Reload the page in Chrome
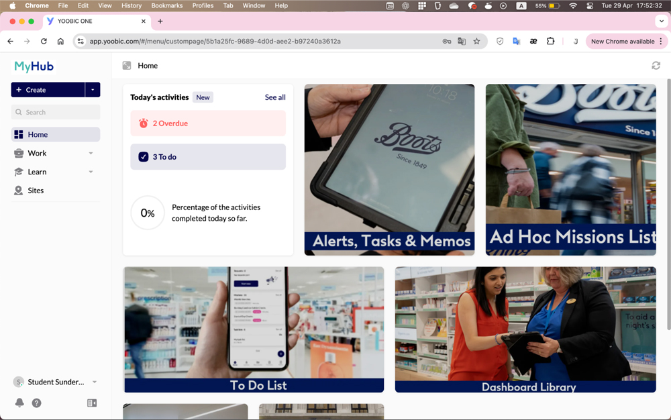Image resolution: width=671 pixels, height=420 pixels. pyautogui.click(x=44, y=42)
